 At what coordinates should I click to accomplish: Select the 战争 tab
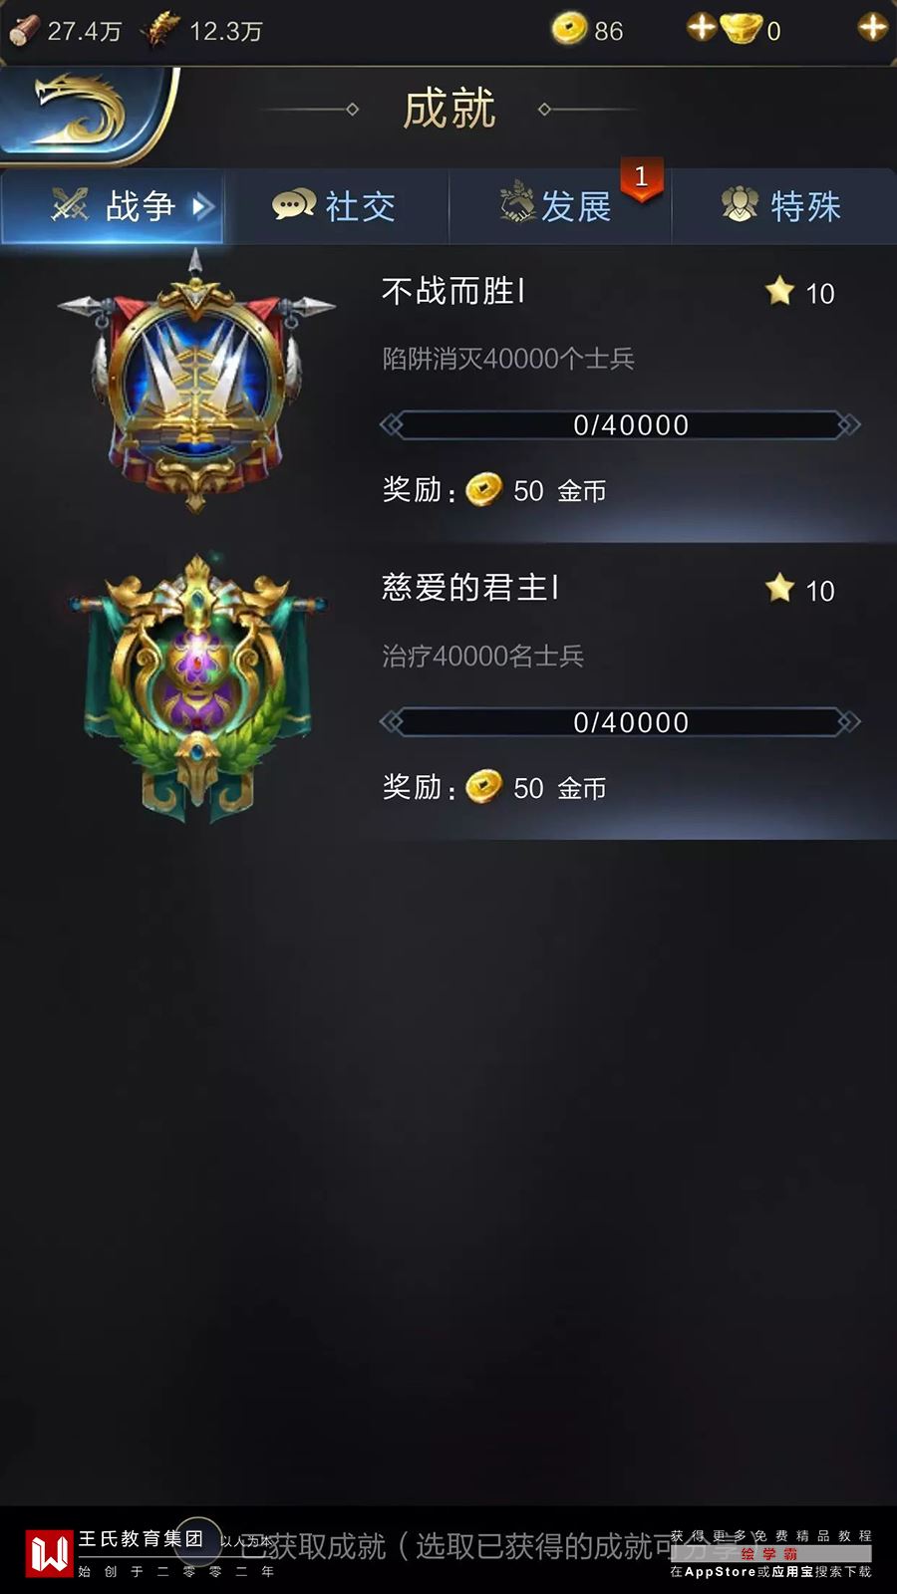[113, 206]
